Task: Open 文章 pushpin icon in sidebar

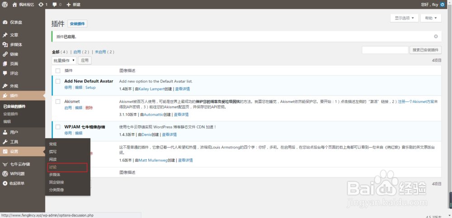Action: pyautogui.click(x=5, y=35)
